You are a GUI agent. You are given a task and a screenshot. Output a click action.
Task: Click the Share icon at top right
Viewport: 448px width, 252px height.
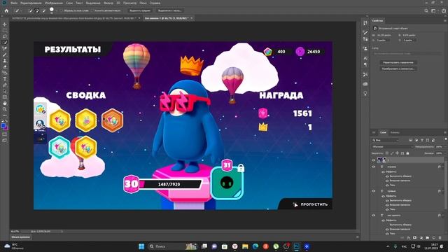[x=444, y=10]
